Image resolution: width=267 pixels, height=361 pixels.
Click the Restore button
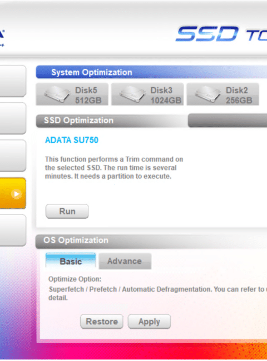[102, 322]
